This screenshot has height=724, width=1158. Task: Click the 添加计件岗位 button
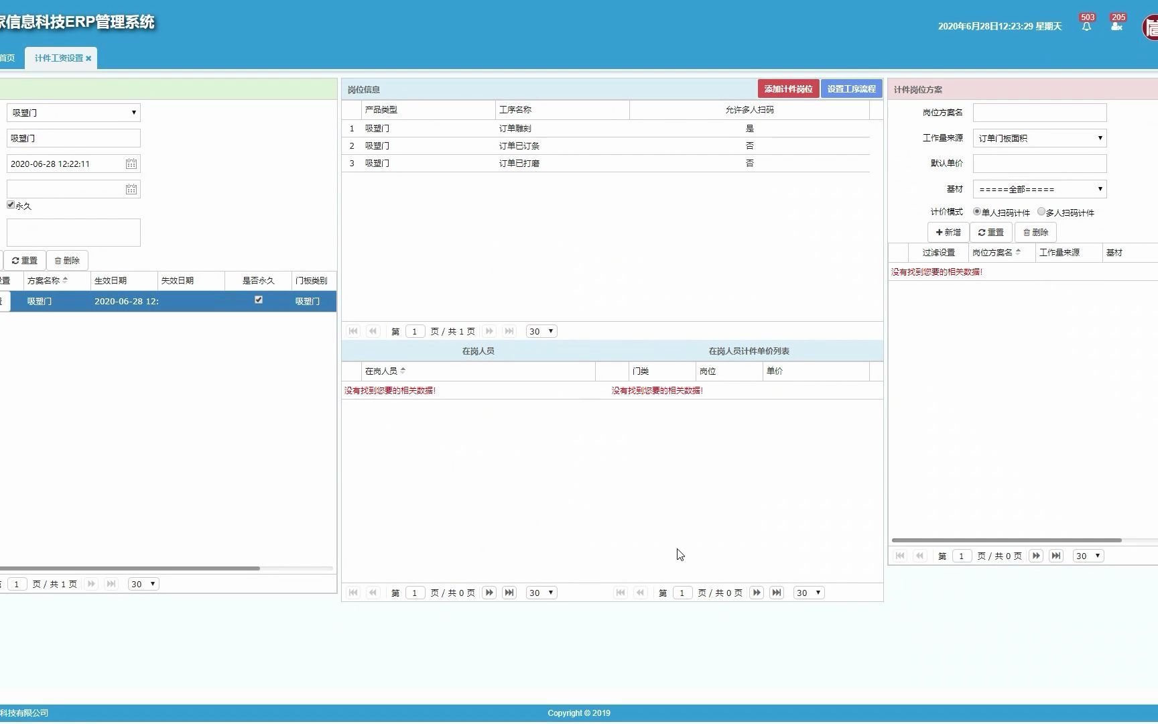(789, 89)
